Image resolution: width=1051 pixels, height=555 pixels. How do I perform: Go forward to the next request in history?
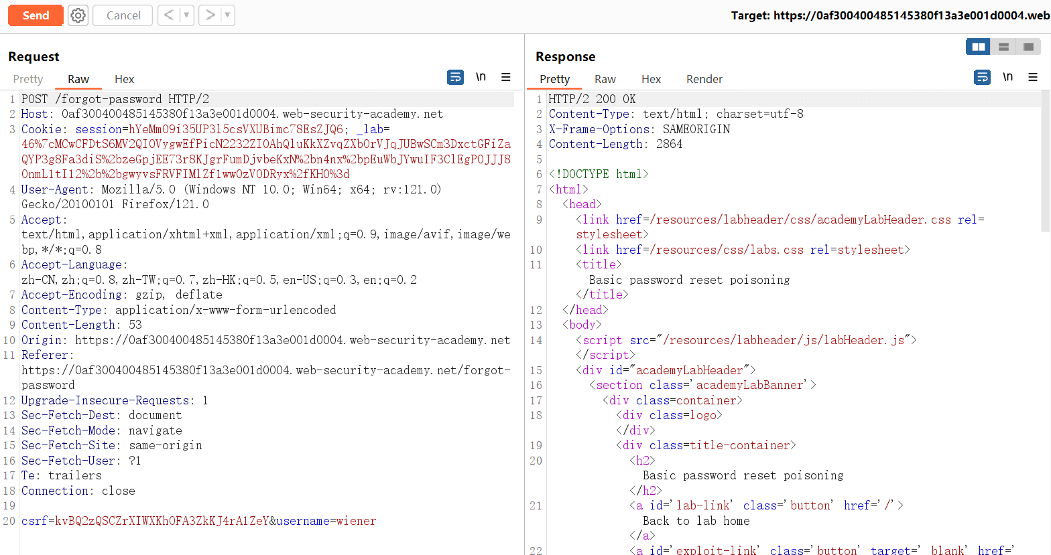210,15
